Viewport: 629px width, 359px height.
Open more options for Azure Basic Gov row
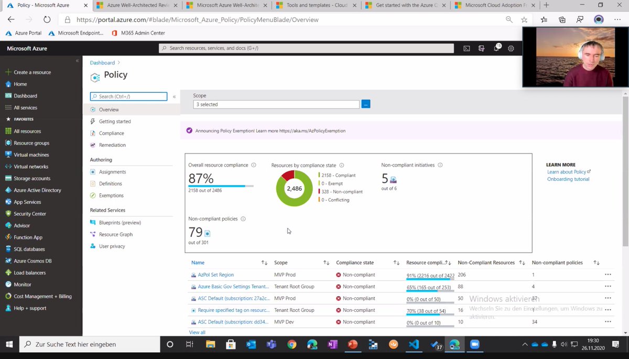608,287
